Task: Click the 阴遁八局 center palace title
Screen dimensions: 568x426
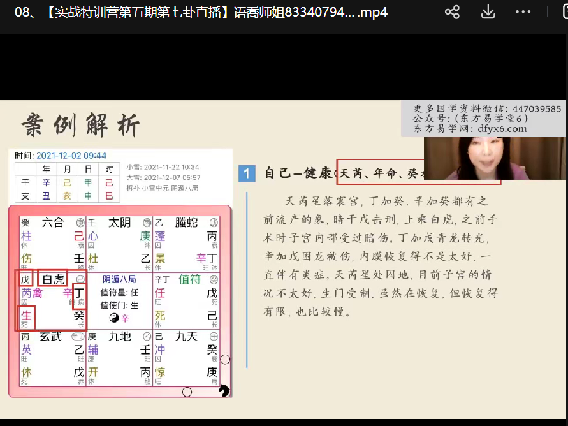Action: pyautogui.click(x=119, y=279)
